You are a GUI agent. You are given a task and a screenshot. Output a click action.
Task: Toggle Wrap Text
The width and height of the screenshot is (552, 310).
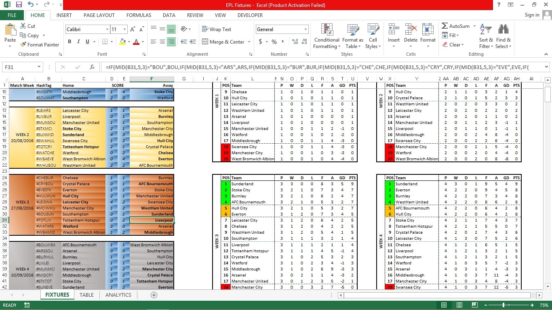(217, 29)
